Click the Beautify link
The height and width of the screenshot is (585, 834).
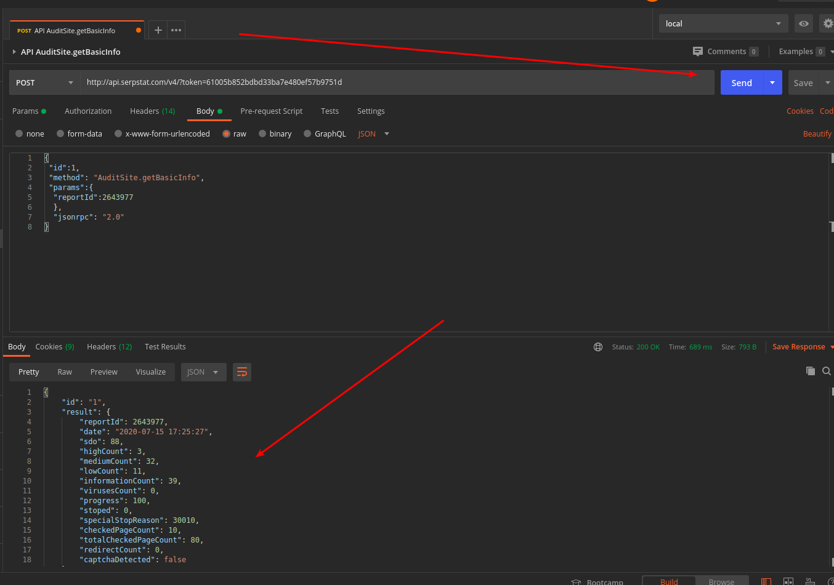817,133
